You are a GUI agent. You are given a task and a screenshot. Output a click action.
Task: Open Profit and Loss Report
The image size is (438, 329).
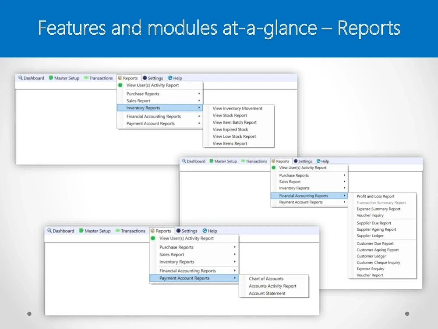point(375,196)
